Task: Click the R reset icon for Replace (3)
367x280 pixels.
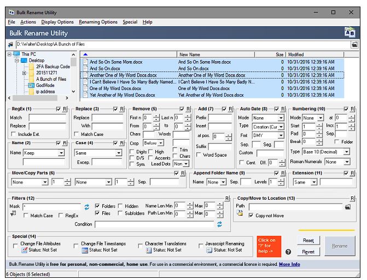Action: (122, 109)
